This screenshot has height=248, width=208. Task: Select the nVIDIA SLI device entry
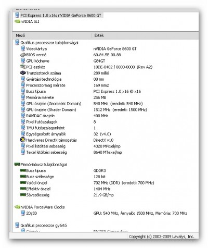tap(30, 21)
